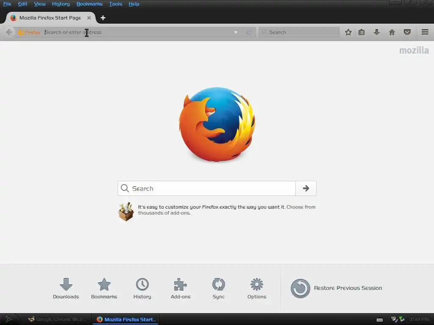Open the address bar history dropdown arrow
The width and height of the screenshot is (434, 325).
236,32
